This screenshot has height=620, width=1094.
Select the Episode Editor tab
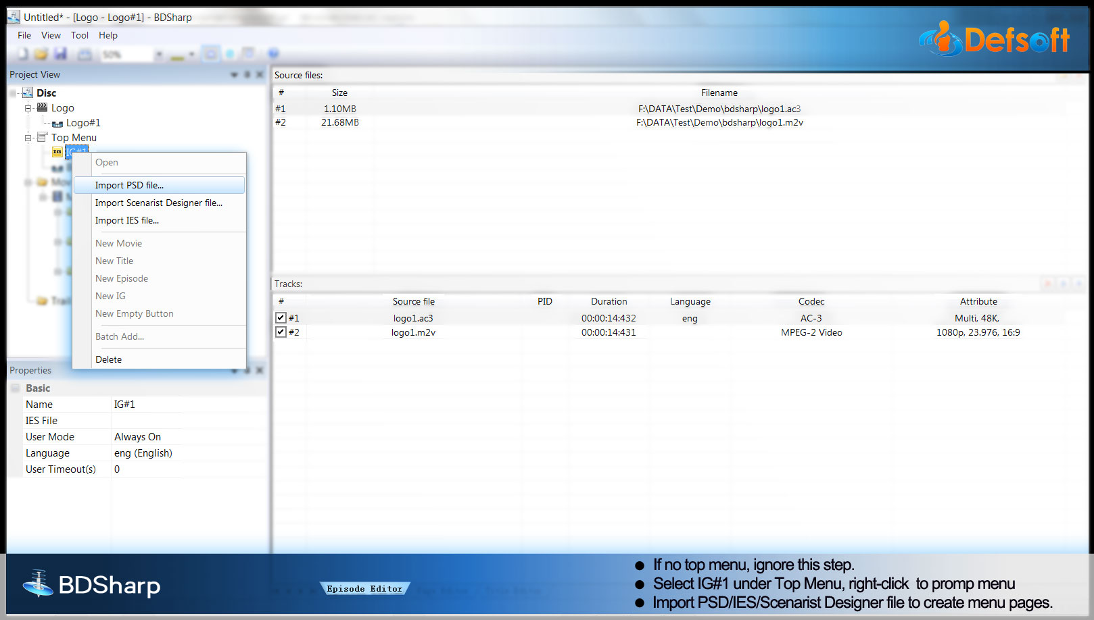click(x=364, y=589)
